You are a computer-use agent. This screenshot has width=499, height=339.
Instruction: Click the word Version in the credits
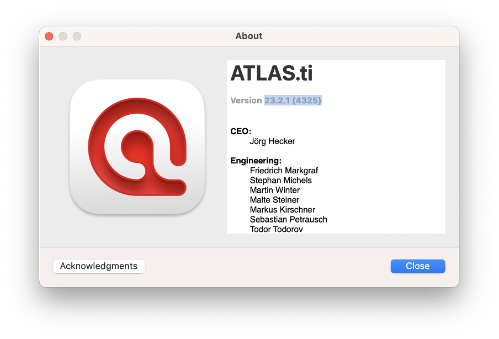[x=246, y=100]
